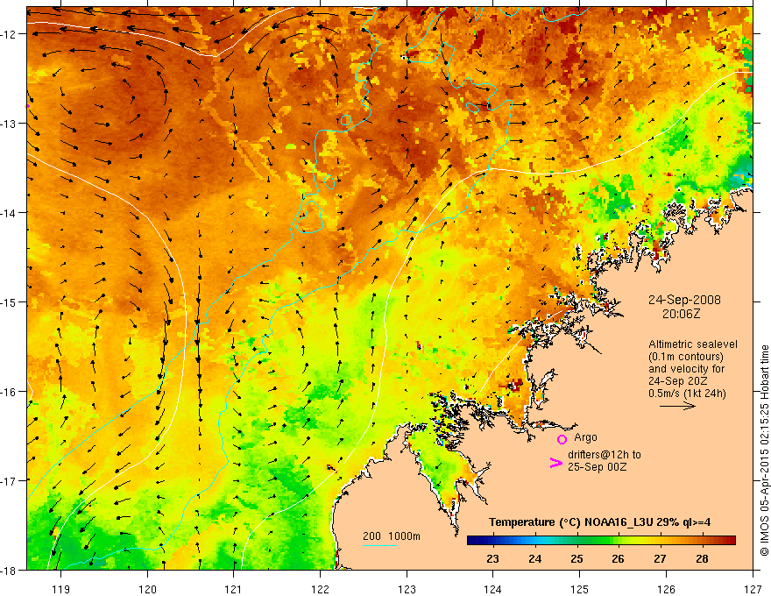Click the color bar tick label 27
This screenshot has width=771, height=596.
[660, 558]
